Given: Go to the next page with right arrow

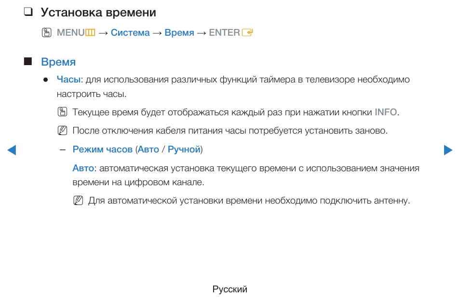Looking at the screenshot, I should tap(448, 150).
